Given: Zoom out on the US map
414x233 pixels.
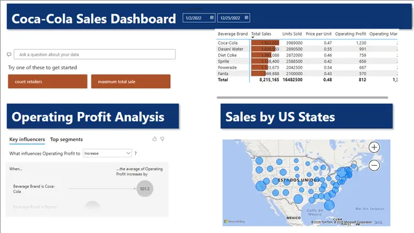Looking at the screenshot, I should coord(374,166).
